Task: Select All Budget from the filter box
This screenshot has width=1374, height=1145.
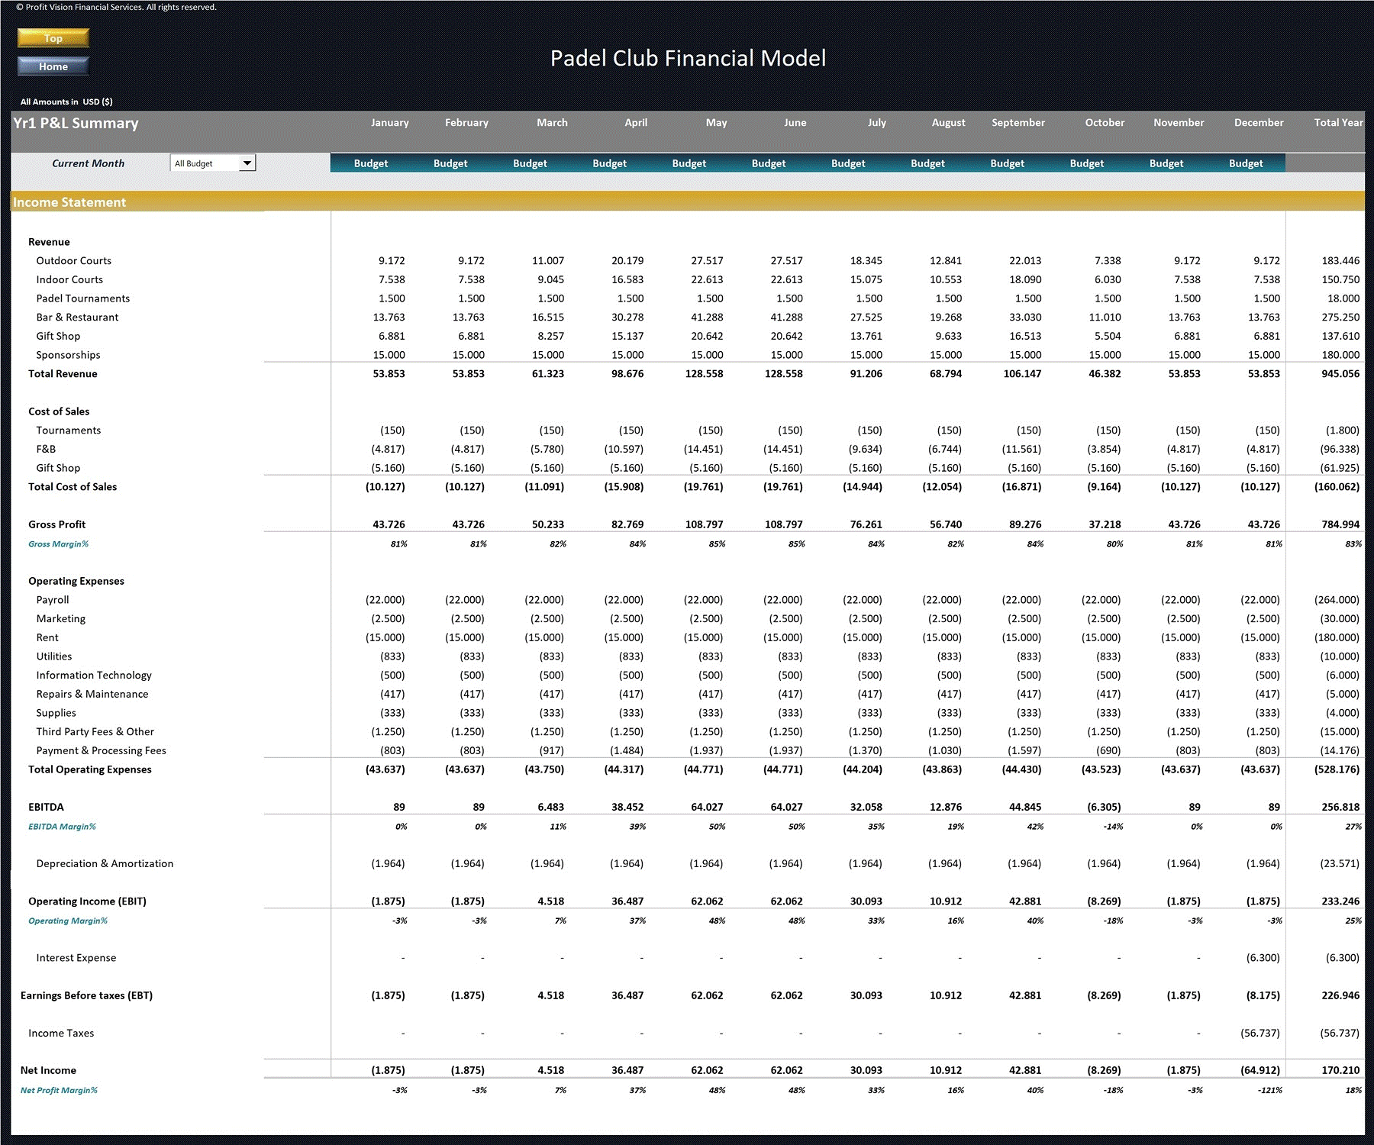Action: click(202, 163)
